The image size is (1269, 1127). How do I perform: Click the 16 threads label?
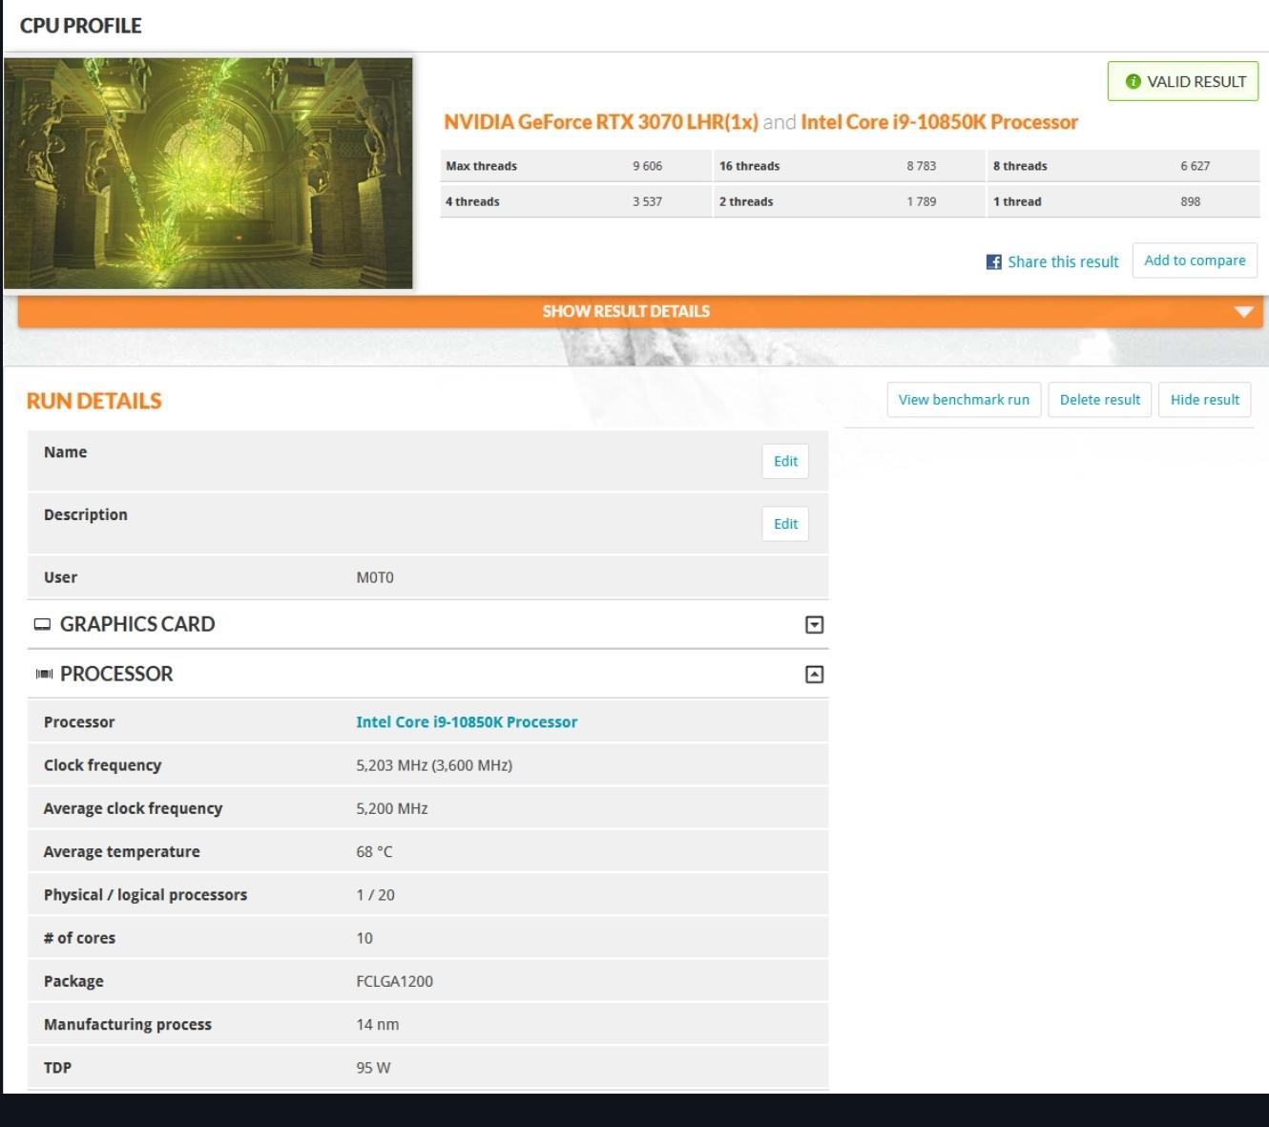[749, 166]
